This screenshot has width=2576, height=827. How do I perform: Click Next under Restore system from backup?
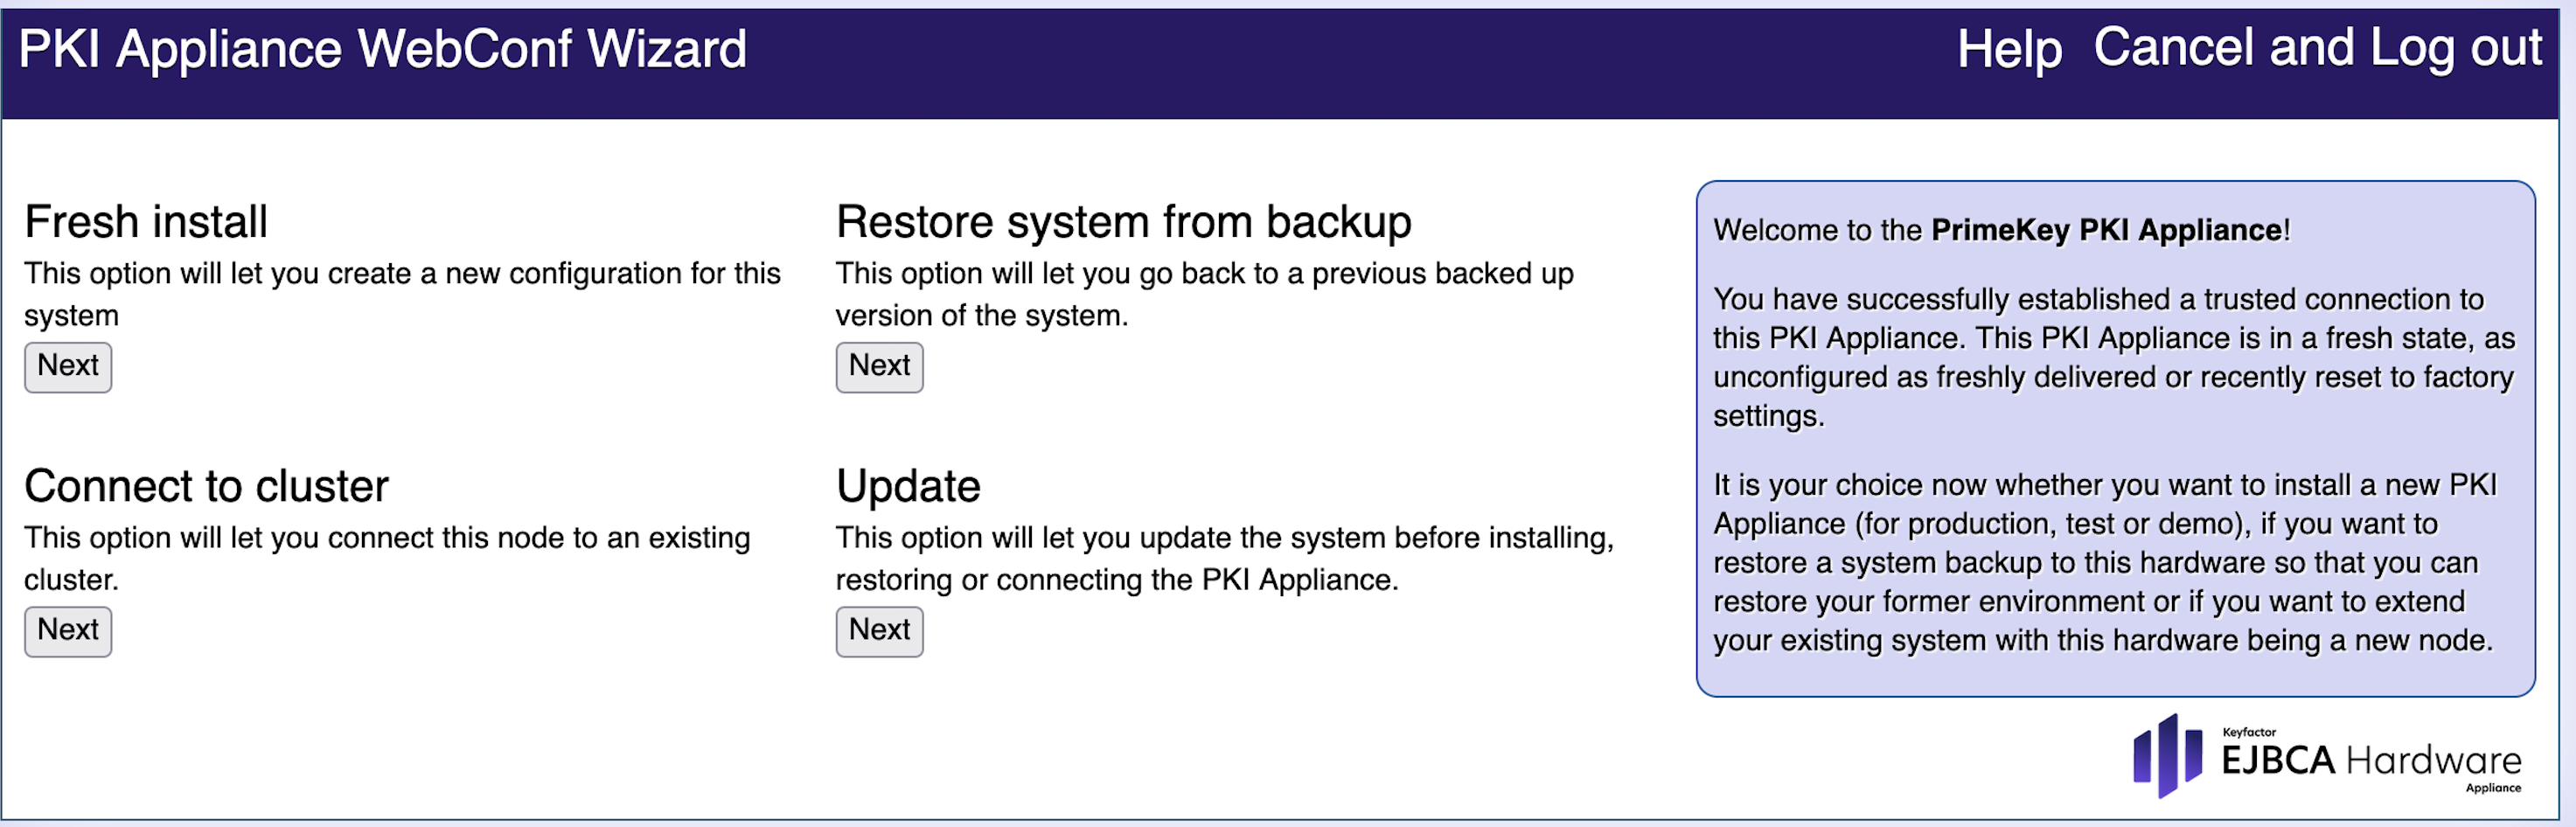coord(879,367)
